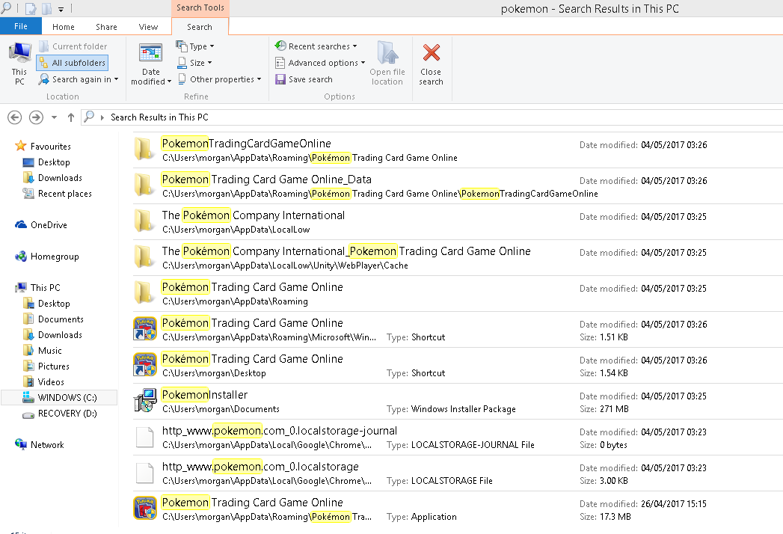Viewport: 783px width, 534px height.
Task: Open Search again in dropdown
Action: tap(79, 79)
